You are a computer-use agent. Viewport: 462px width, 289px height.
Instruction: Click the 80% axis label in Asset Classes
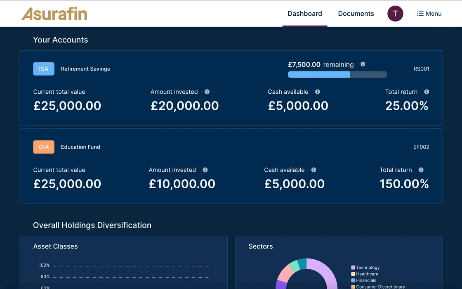coord(45,277)
